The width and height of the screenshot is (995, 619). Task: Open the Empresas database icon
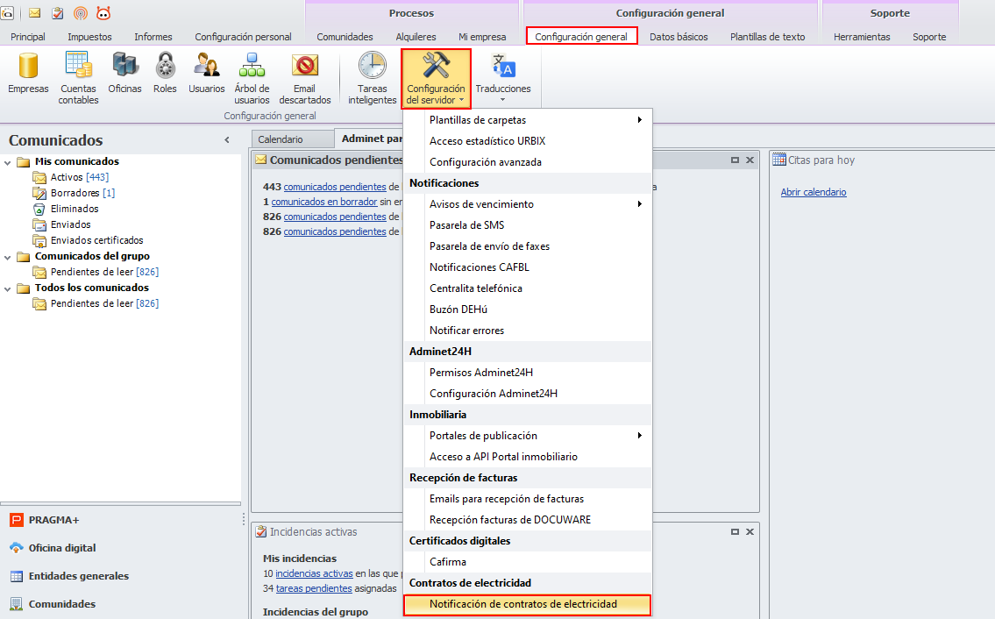(28, 75)
